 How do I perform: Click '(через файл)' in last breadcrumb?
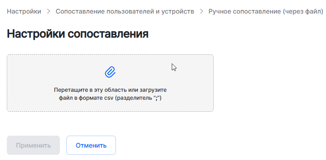pyautogui.click(x=303, y=12)
